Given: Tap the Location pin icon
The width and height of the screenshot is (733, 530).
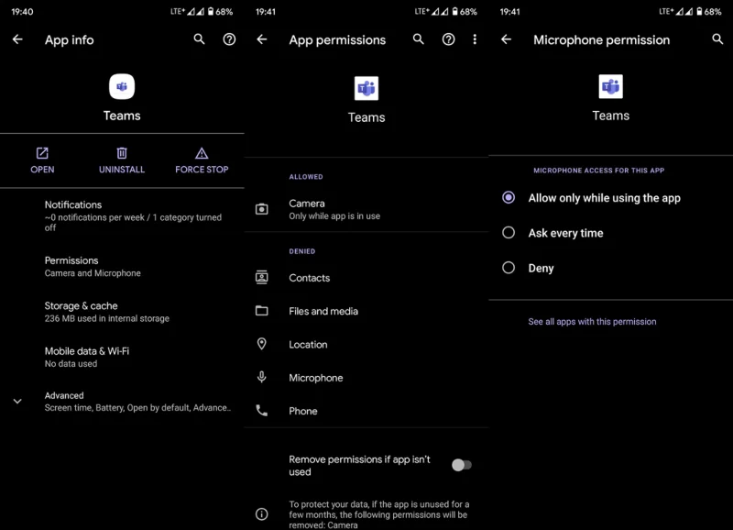Looking at the screenshot, I should pyautogui.click(x=262, y=344).
